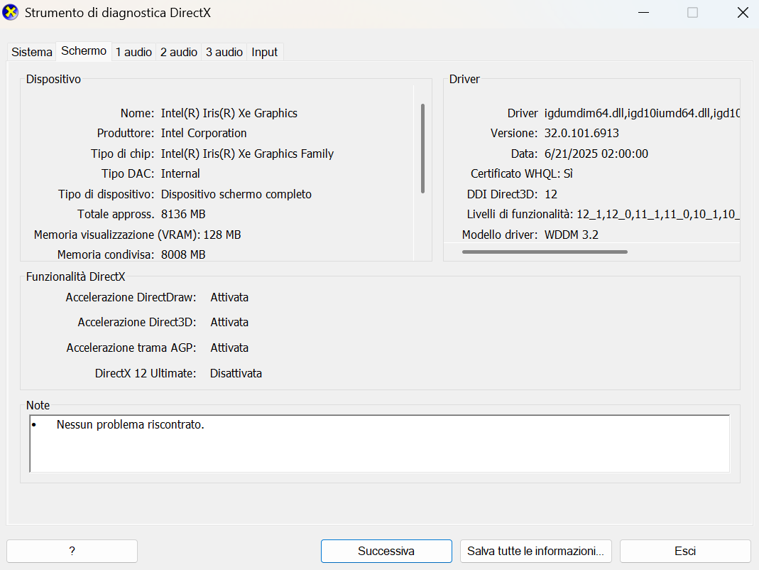Switch to the Sistema tab
The image size is (759, 570).
(x=31, y=52)
